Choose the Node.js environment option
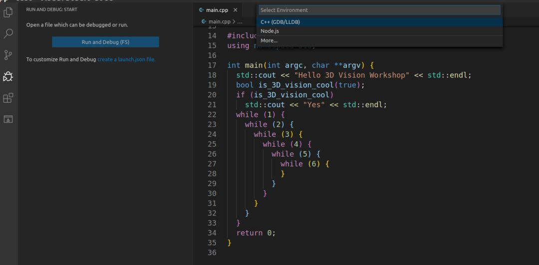Image resolution: width=539 pixels, height=265 pixels. [379, 31]
